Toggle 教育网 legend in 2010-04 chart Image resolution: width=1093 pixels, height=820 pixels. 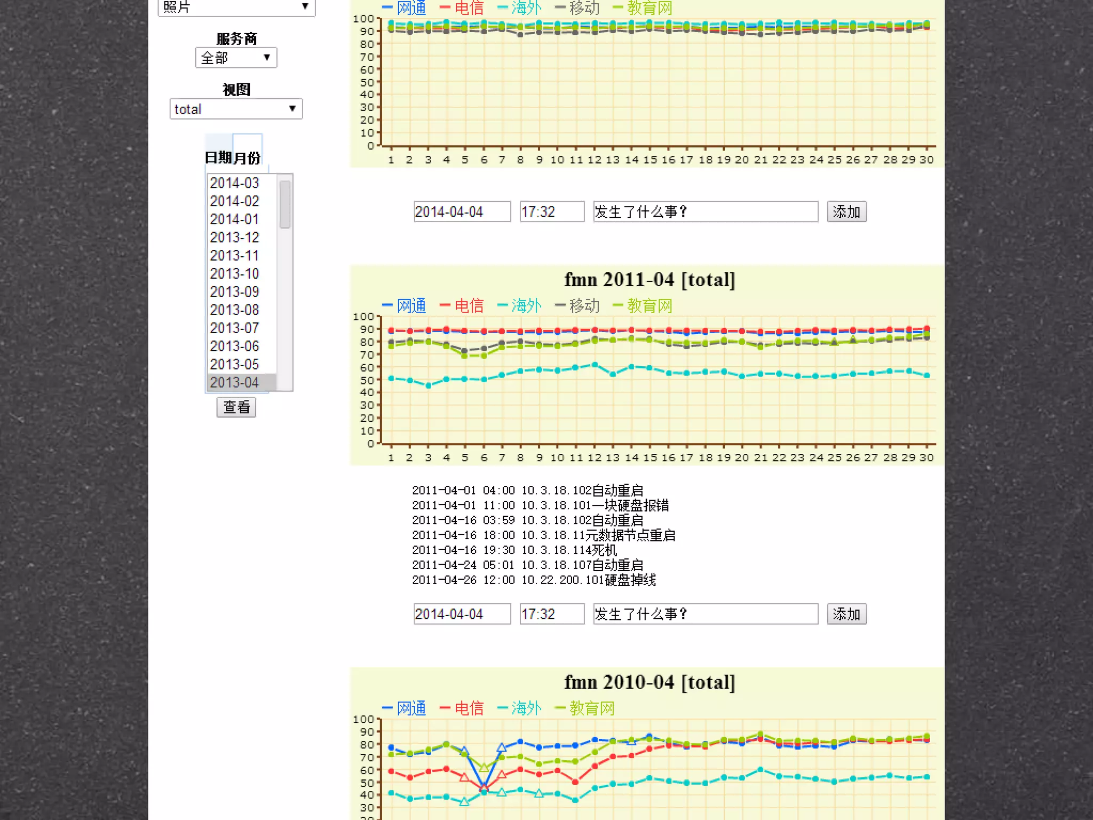click(591, 708)
